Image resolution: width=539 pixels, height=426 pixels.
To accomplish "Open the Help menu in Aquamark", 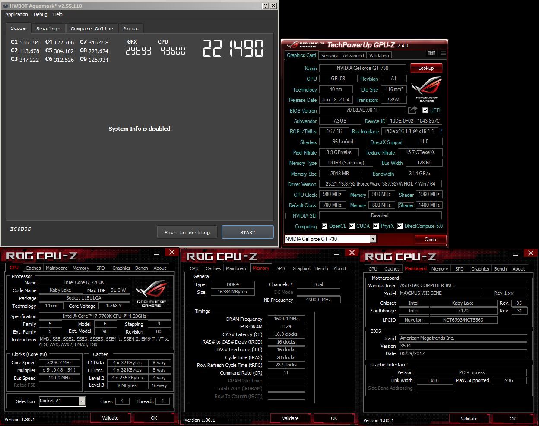I will [x=58, y=14].
